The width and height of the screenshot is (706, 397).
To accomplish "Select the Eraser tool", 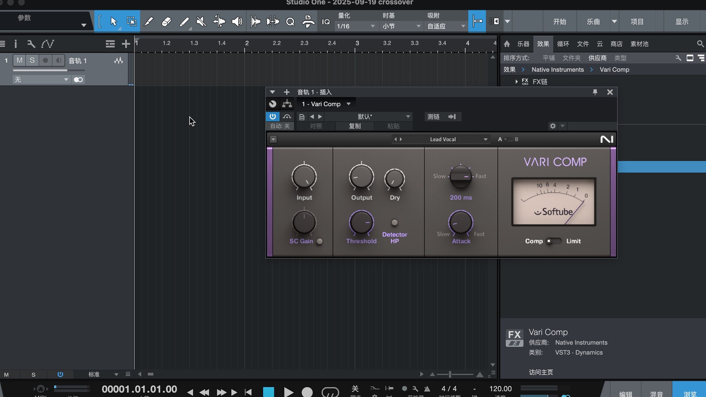I will coord(166,22).
